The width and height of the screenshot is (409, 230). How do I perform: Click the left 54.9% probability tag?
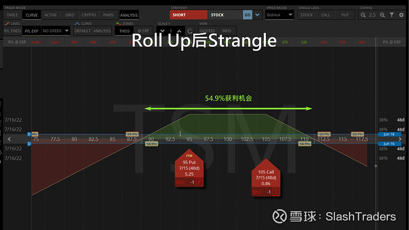pos(151,144)
